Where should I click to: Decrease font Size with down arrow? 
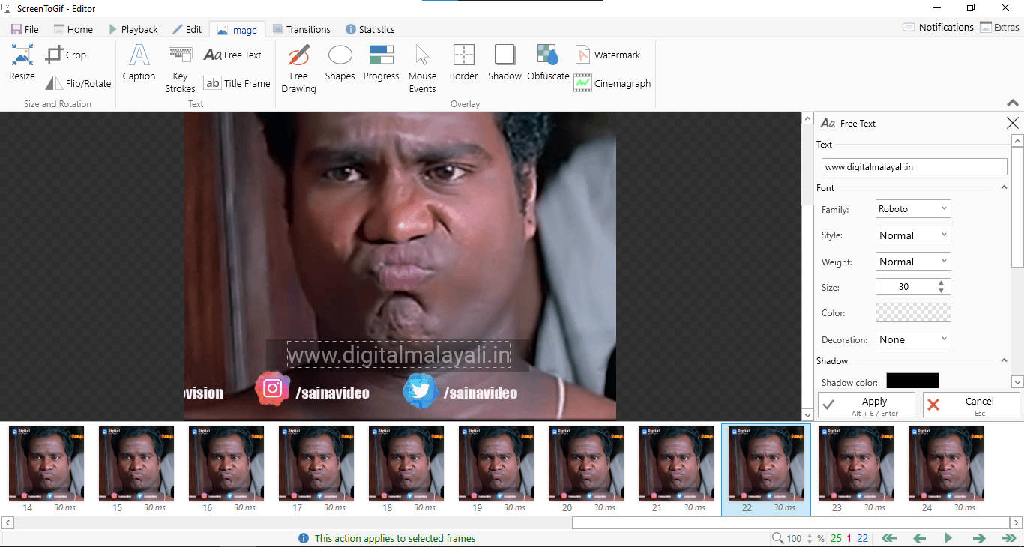[x=941, y=290]
